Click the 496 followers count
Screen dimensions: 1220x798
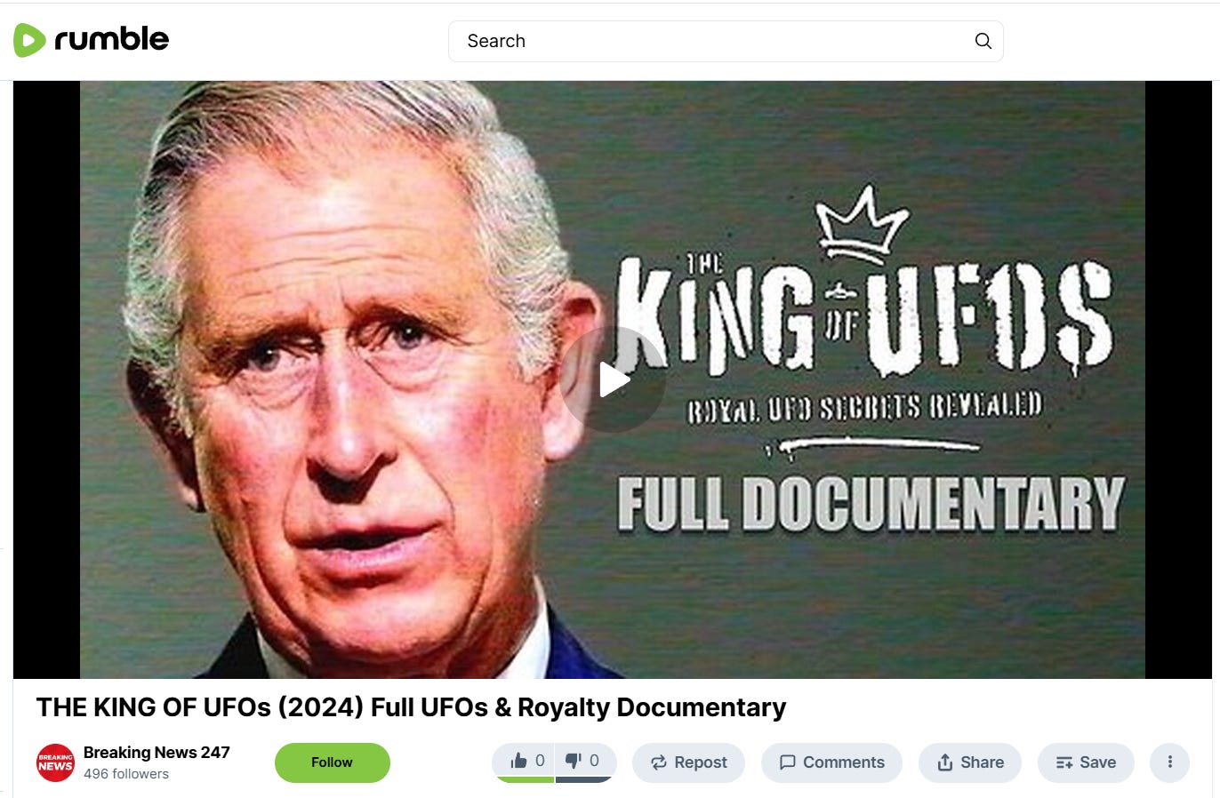[x=126, y=774]
